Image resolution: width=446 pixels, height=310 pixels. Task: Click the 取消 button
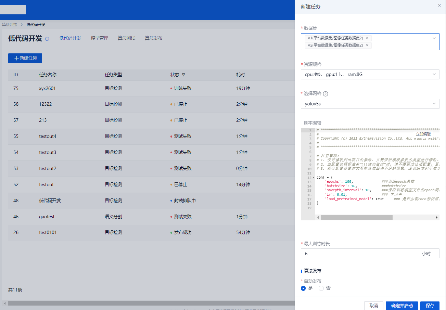tap(374, 306)
